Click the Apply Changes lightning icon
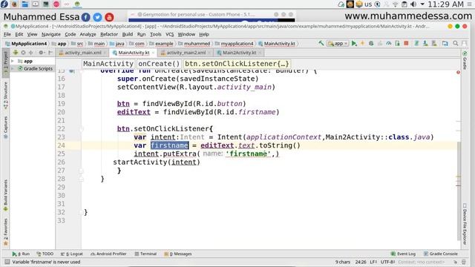The width and height of the screenshot is (475, 267). tap(362, 44)
